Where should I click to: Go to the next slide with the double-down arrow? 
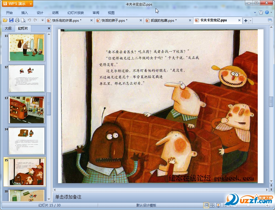[x=271, y=189]
